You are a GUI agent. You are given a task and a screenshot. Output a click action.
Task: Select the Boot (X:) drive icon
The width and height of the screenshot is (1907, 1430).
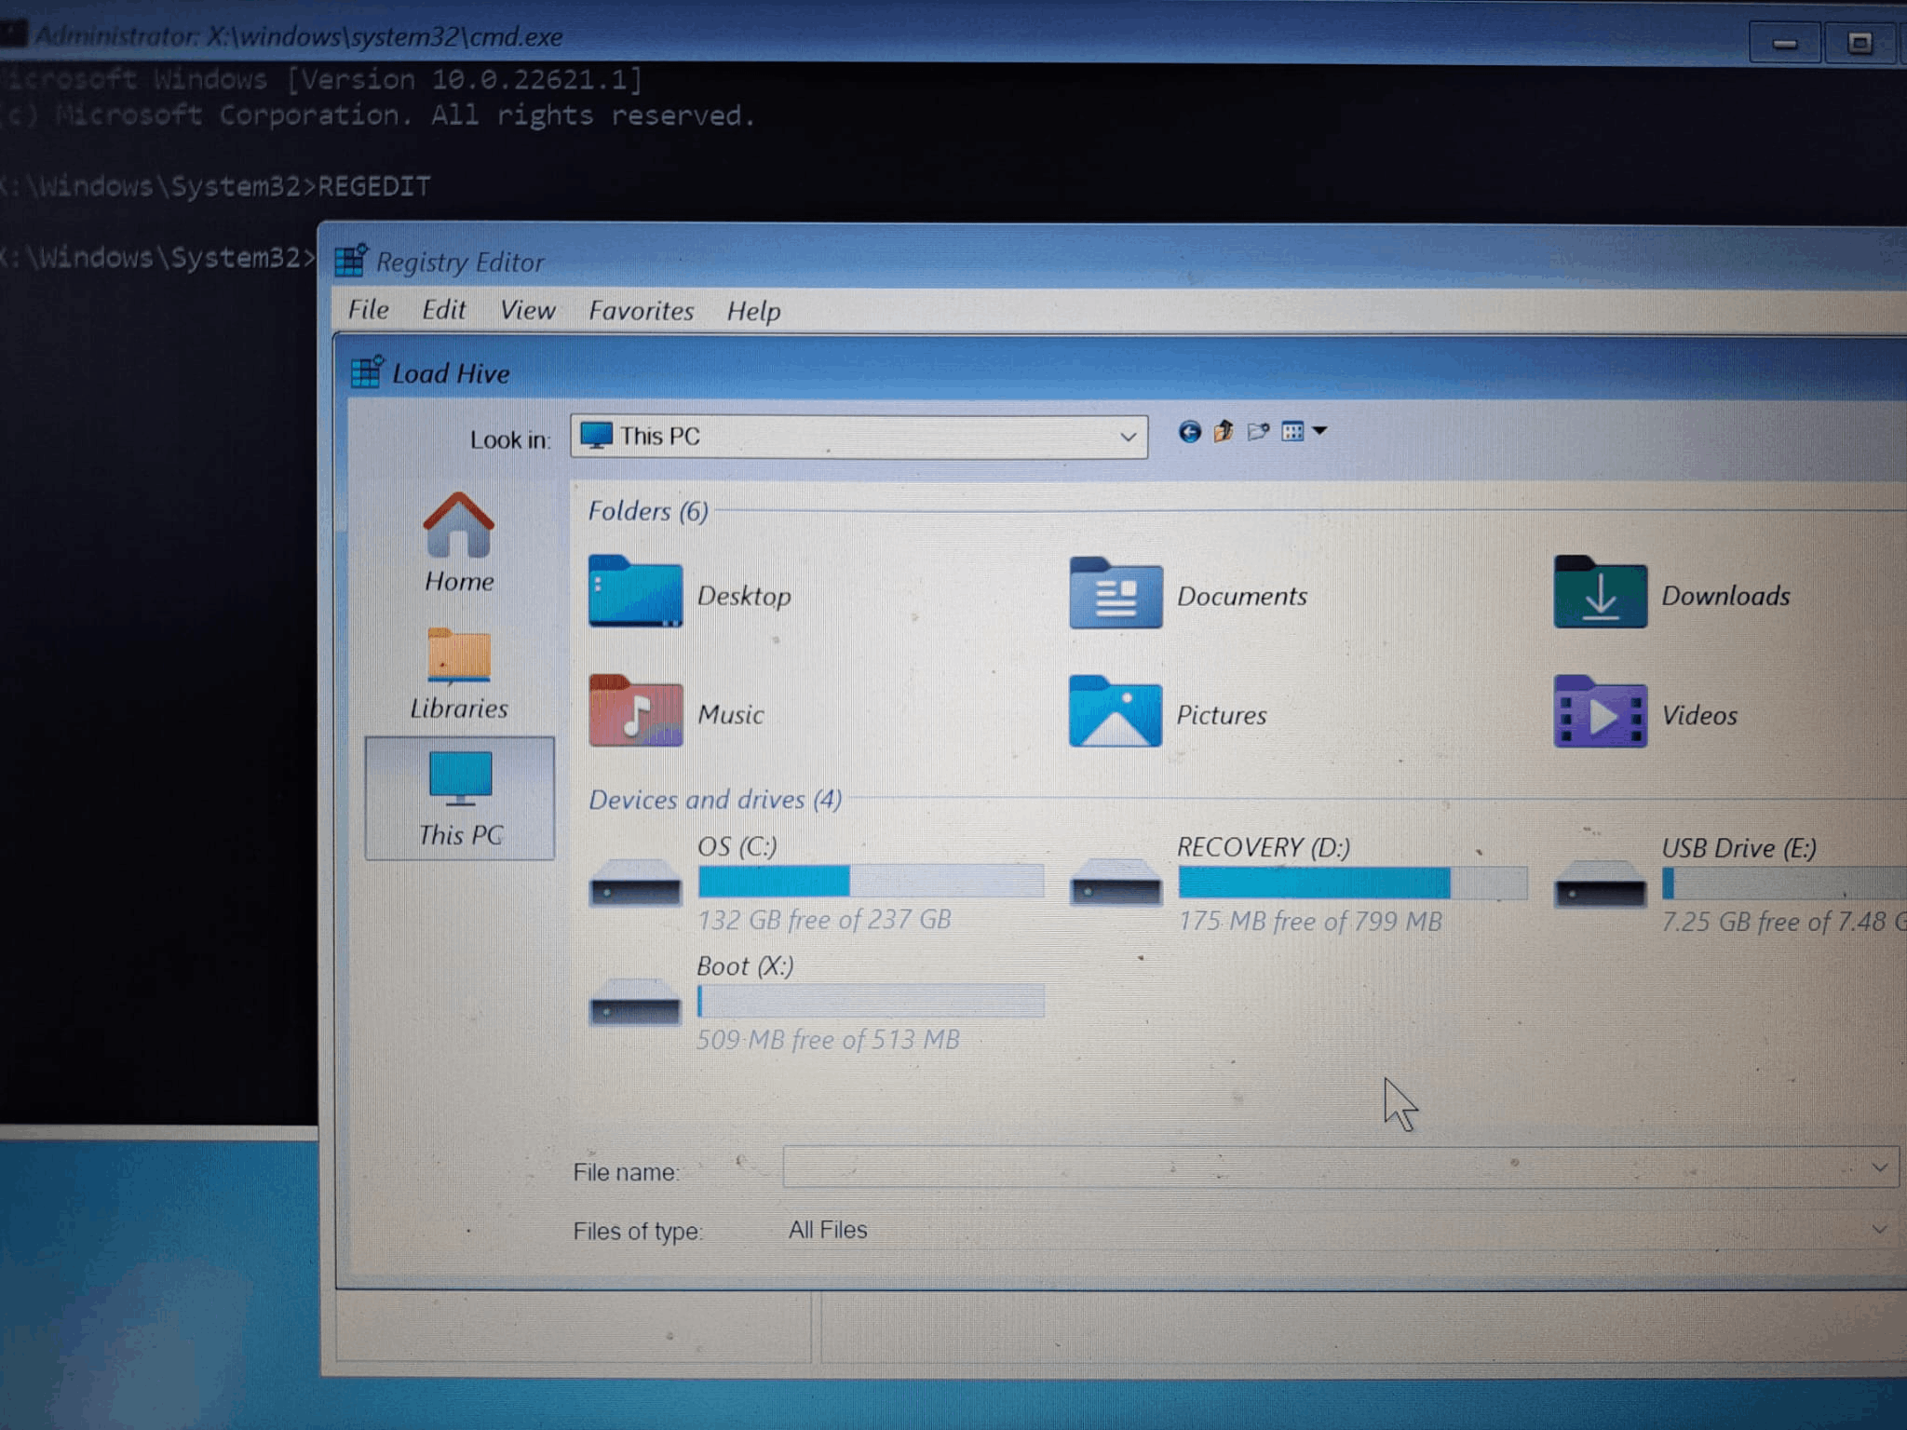coord(635,1004)
